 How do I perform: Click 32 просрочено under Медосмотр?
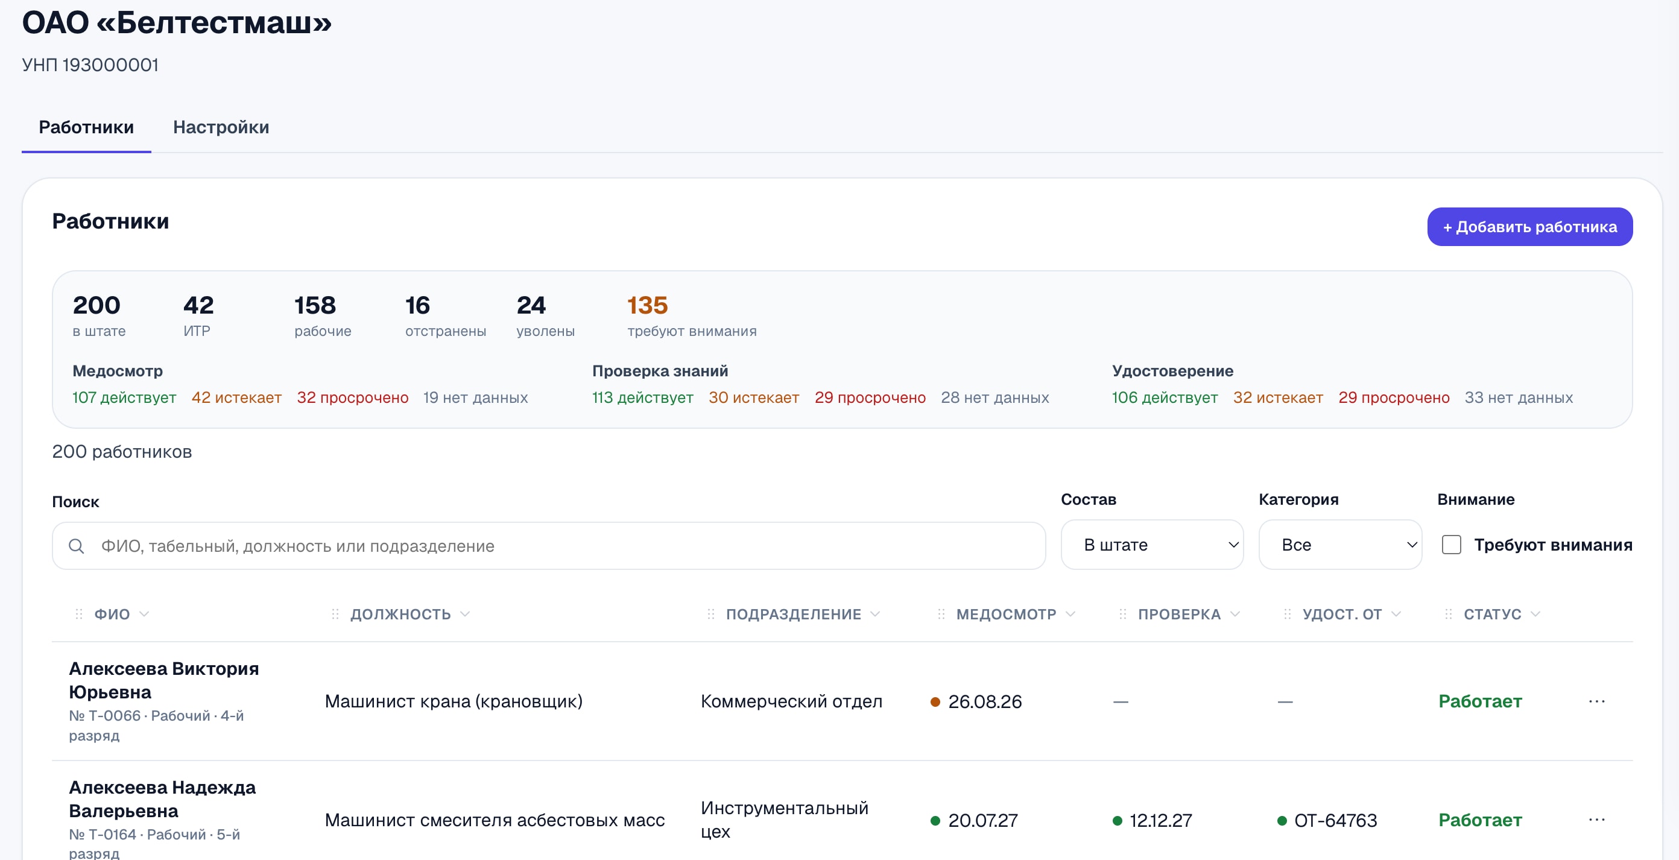pos(353,397)
